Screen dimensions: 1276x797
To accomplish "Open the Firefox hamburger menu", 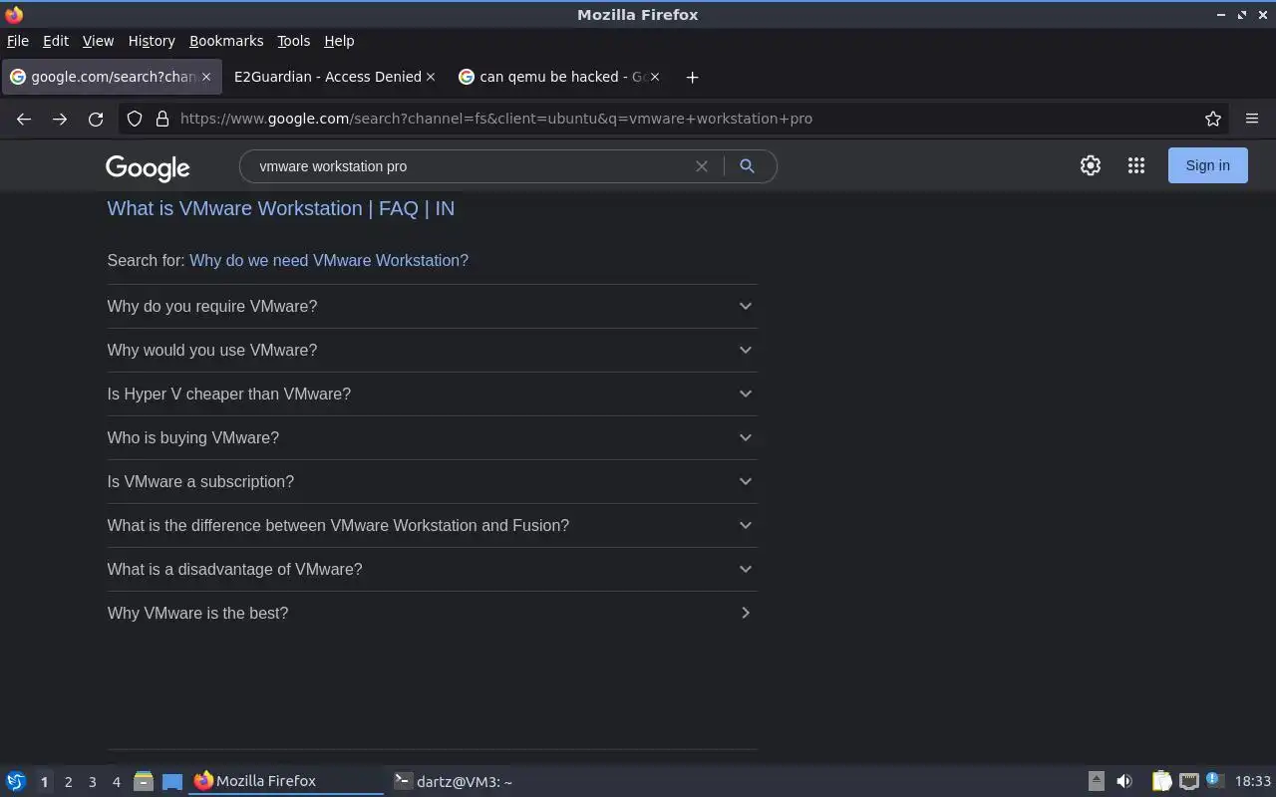I will (x=1252, y=119).
